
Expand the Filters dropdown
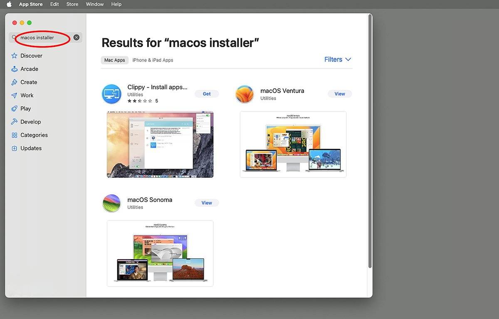pos(338,59)
